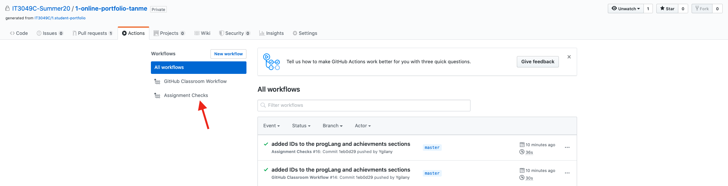
Task: Expand the Status filter dropdown
Action: 301,126
